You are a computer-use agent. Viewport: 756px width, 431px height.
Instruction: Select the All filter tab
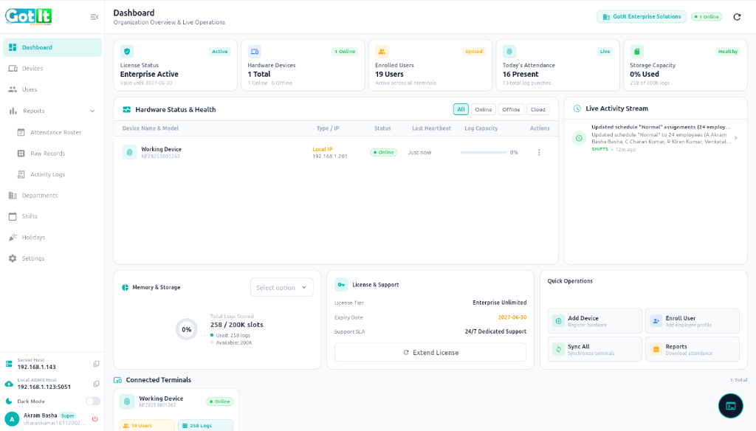tap(461, 109)
